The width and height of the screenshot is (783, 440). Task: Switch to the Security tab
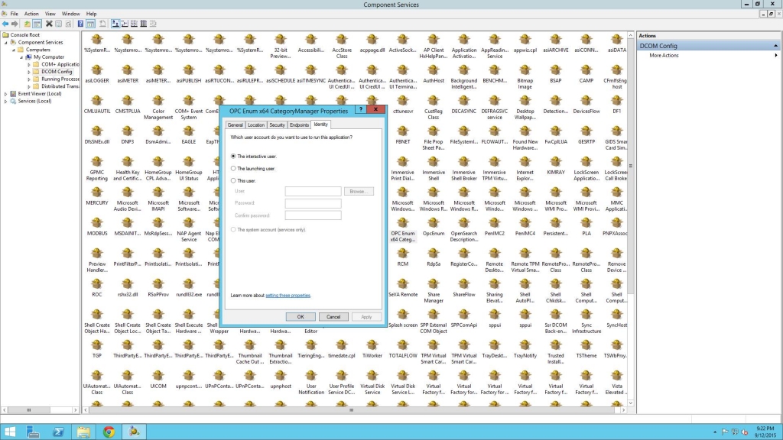[x=277, y=125]
